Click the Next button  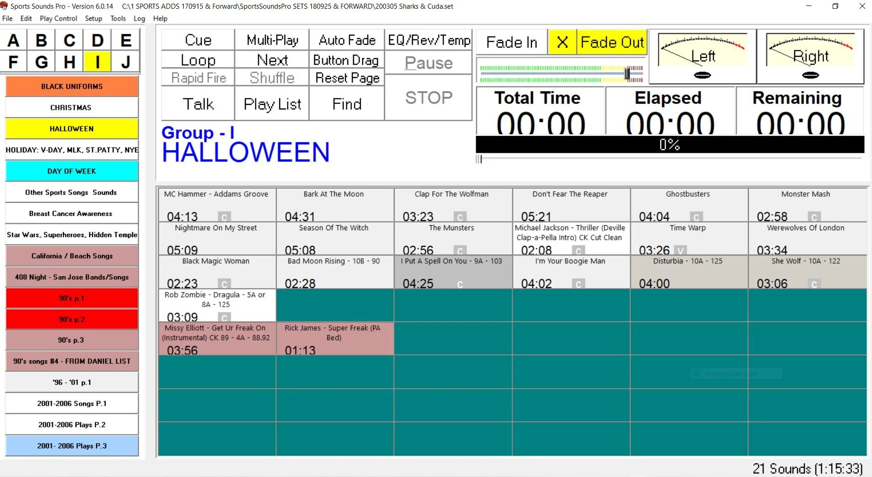[272, 60]
